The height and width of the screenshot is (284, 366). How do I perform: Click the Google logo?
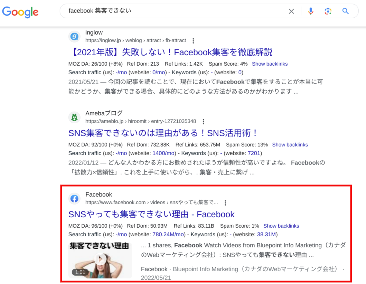[20, 12]
